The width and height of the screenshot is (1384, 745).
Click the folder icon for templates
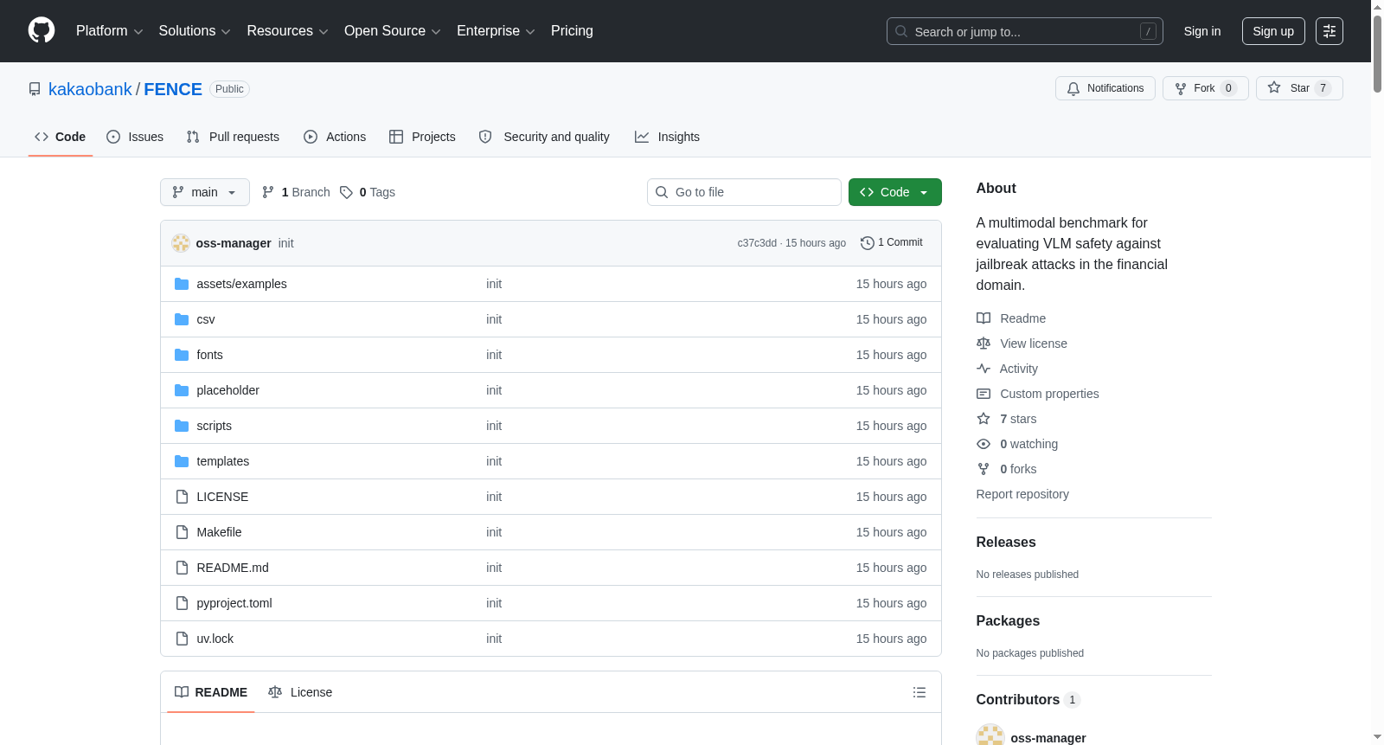[x=182, y=461]
